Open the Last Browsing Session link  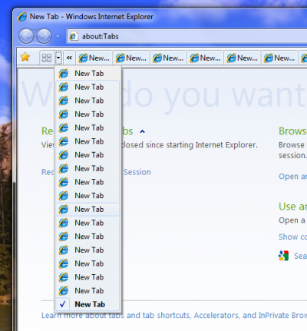pos(137,172)
